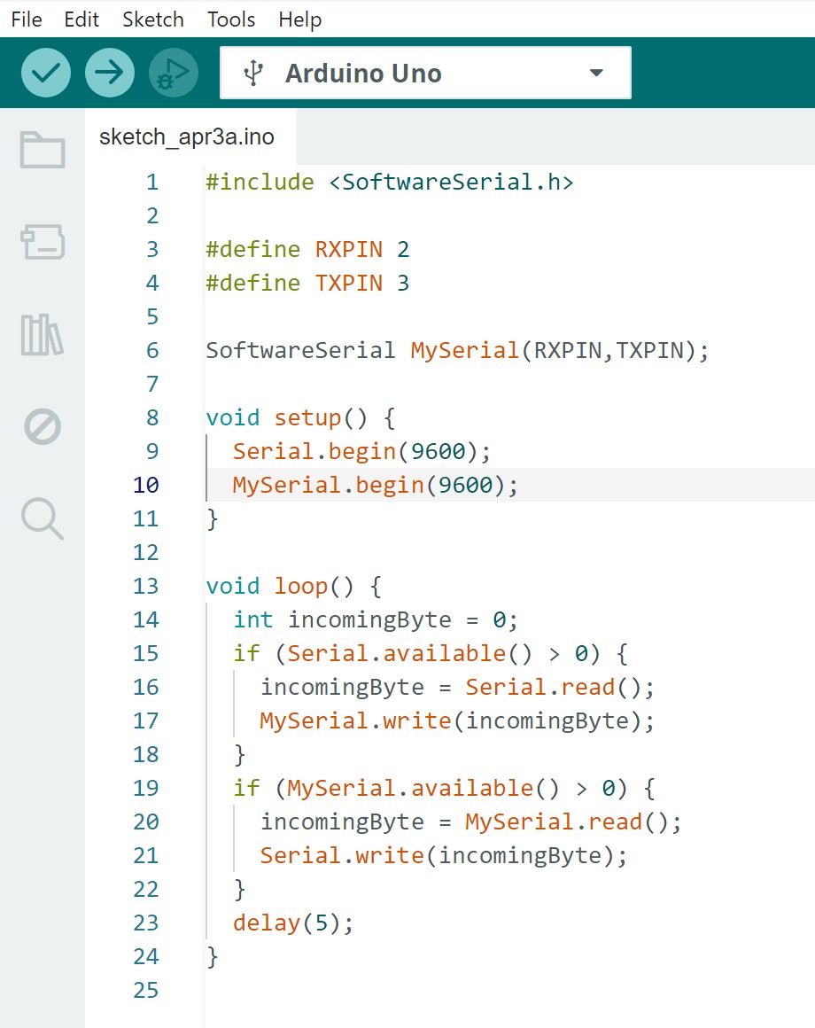This screenshot has width=815, height=1028.
Task: Open the Boards Manager sidebar icon
Action: (x=43, y=242)
